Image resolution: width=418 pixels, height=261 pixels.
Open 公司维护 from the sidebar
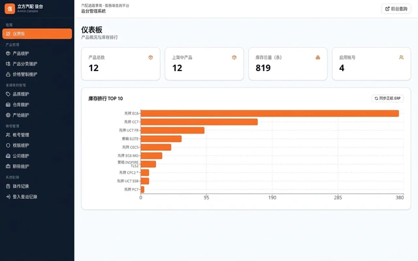click(37, 156)
